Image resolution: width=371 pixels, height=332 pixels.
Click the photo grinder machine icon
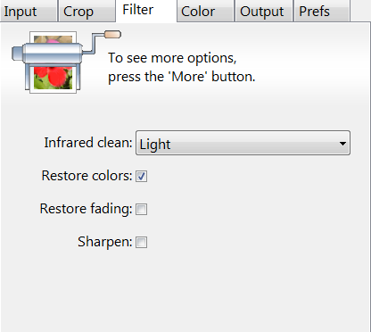[66, 62]
